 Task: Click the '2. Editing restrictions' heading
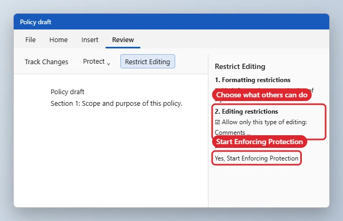[x=246, y=112]
